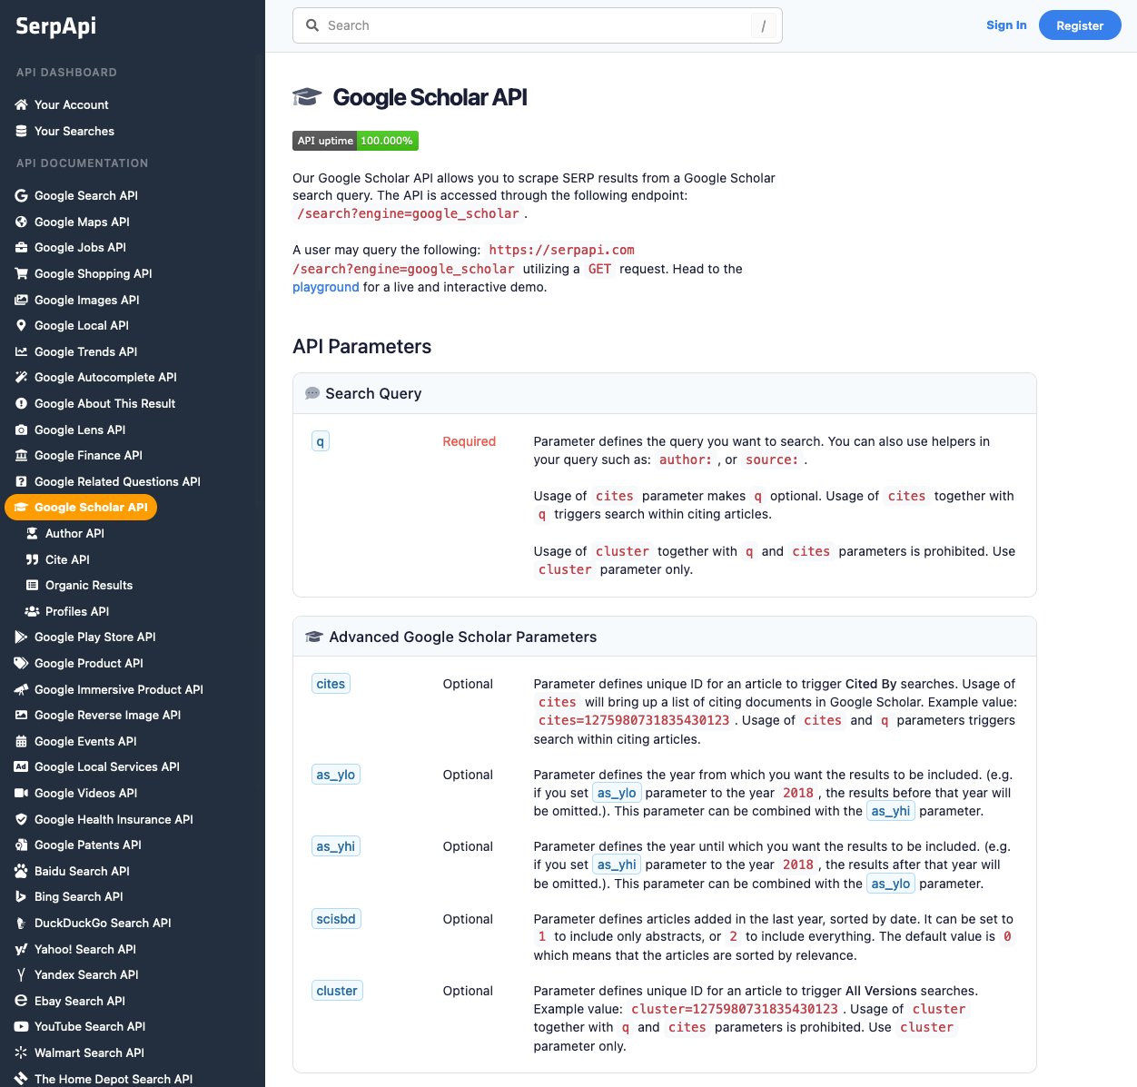The width and height of the screenshot is (1137, 1087).
Task: Click the Sign In link
Action: [1006, 25]
